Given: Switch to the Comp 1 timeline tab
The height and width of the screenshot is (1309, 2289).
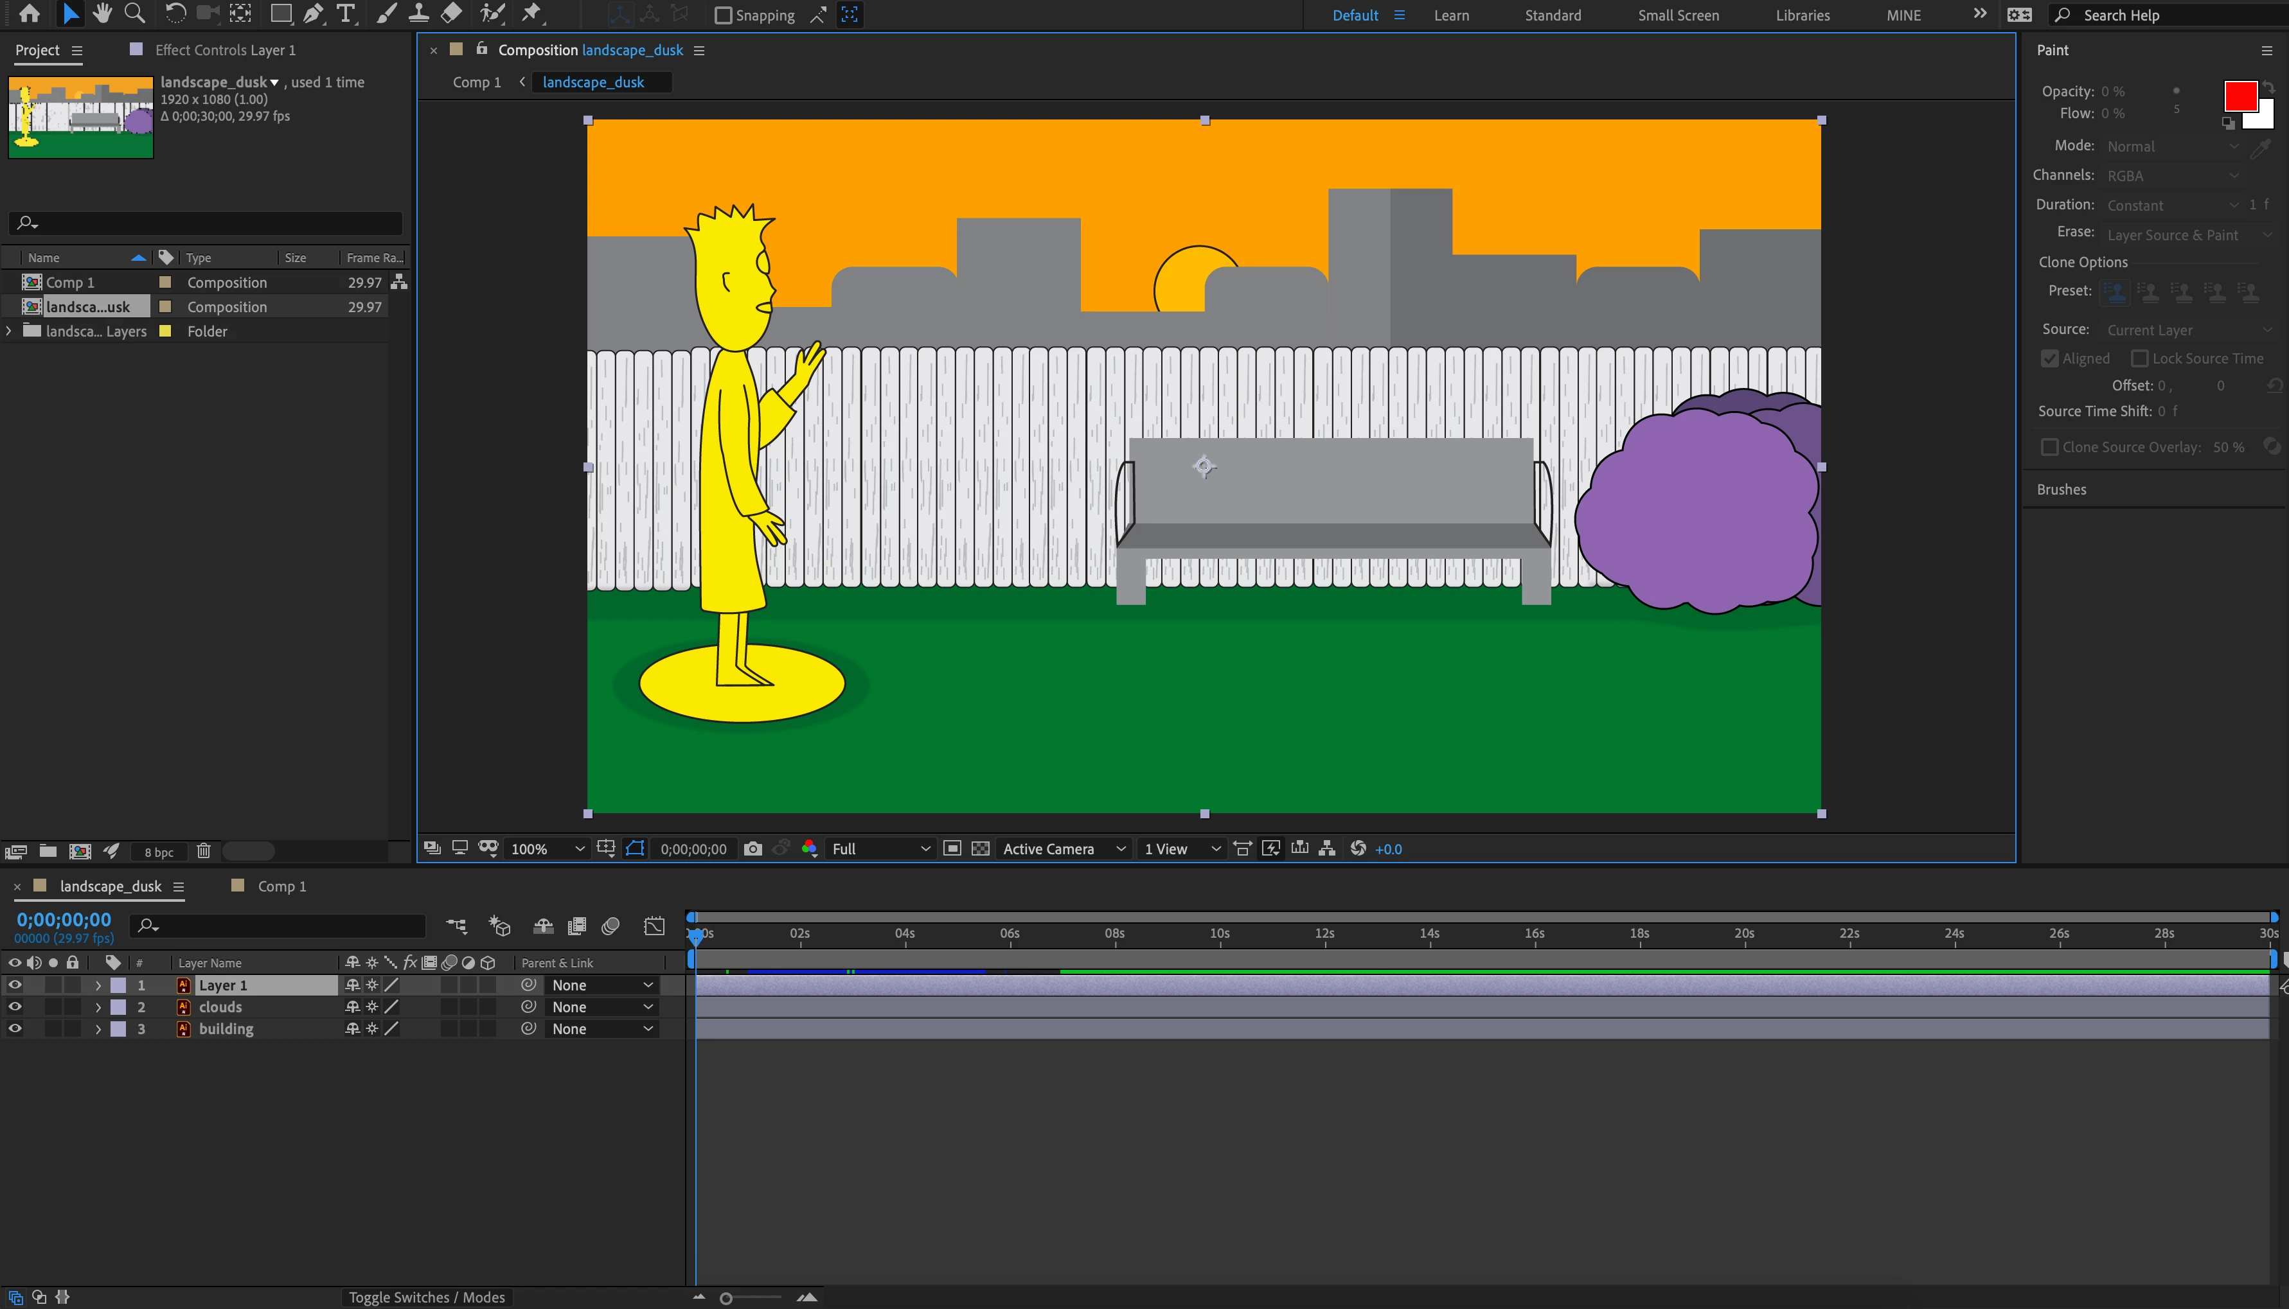Looking at the screenshot, I should click(x=281, y=886).
